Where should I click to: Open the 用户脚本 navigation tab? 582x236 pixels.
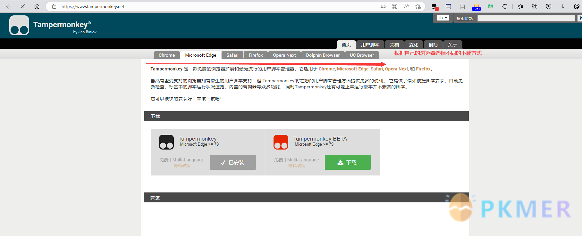click(370, 45)
